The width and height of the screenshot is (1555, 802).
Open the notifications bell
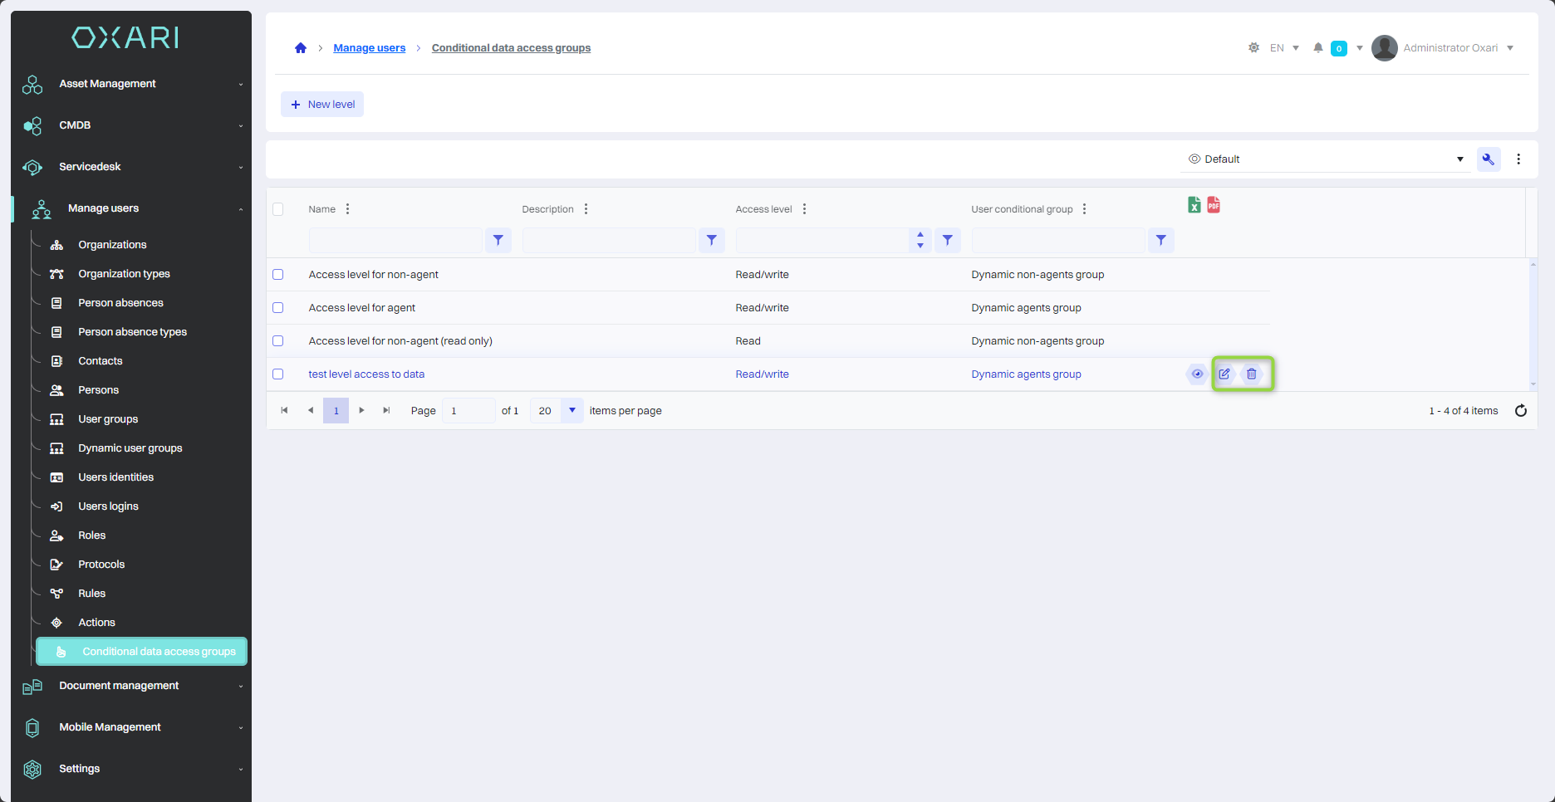coord(1317,48)
